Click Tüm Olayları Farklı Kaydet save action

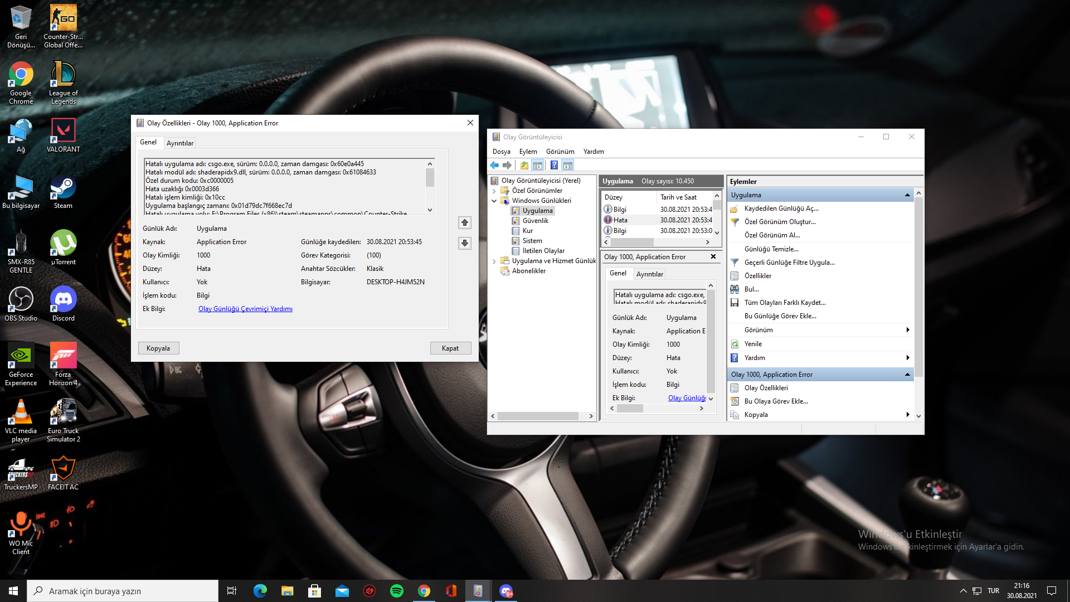(x=785, y=303)
